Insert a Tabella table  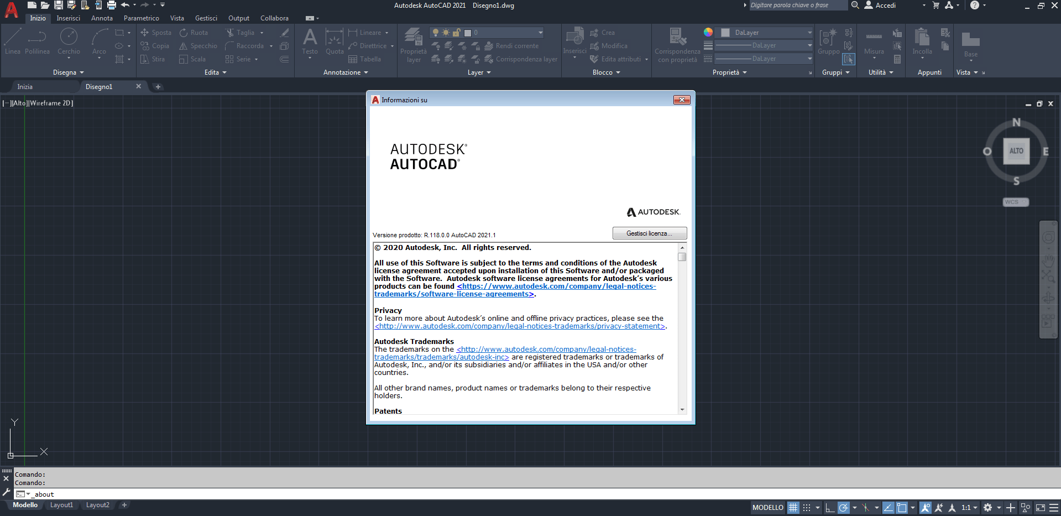point(364,59)
